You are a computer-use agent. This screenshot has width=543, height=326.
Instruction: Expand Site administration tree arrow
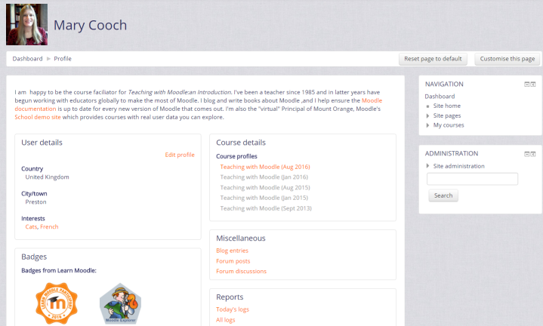427,166
